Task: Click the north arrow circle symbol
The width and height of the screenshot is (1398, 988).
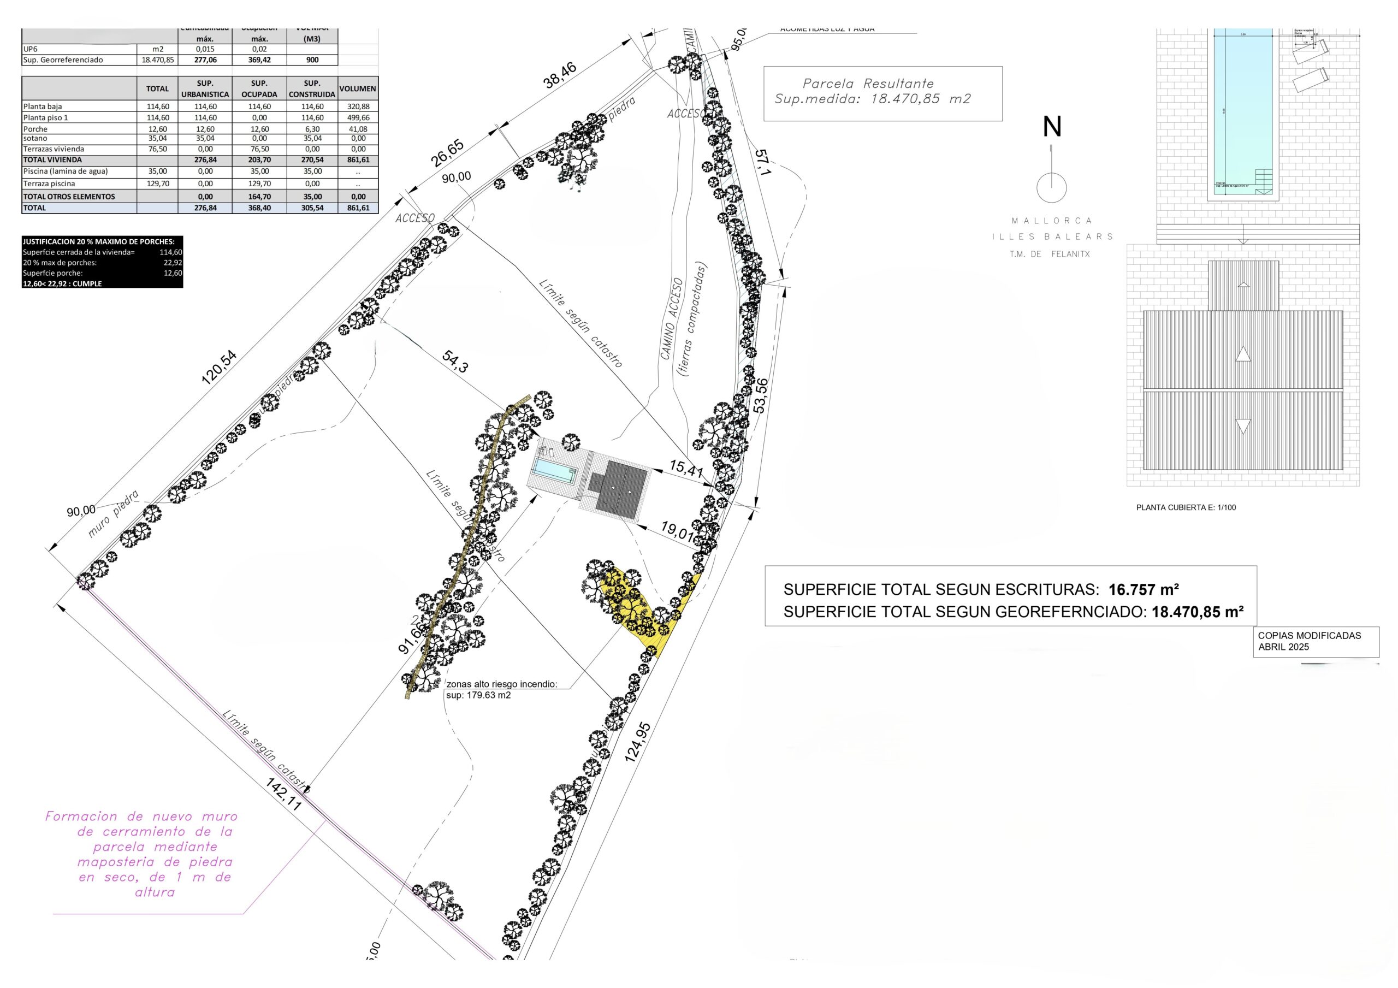Action: pyautogui.click(x=1052, y=188)
